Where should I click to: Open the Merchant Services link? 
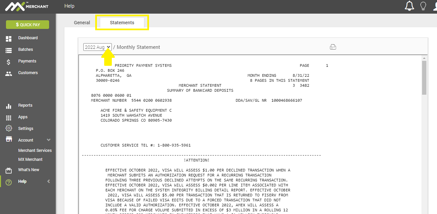pyautogui.click(x=35, y=151)
